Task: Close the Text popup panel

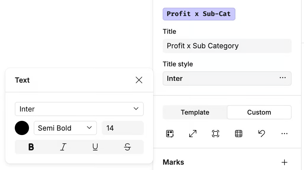Action: (139, 80)
